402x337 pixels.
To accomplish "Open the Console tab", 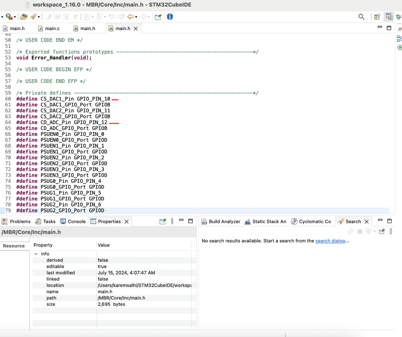I will click(x=76, y=221).
